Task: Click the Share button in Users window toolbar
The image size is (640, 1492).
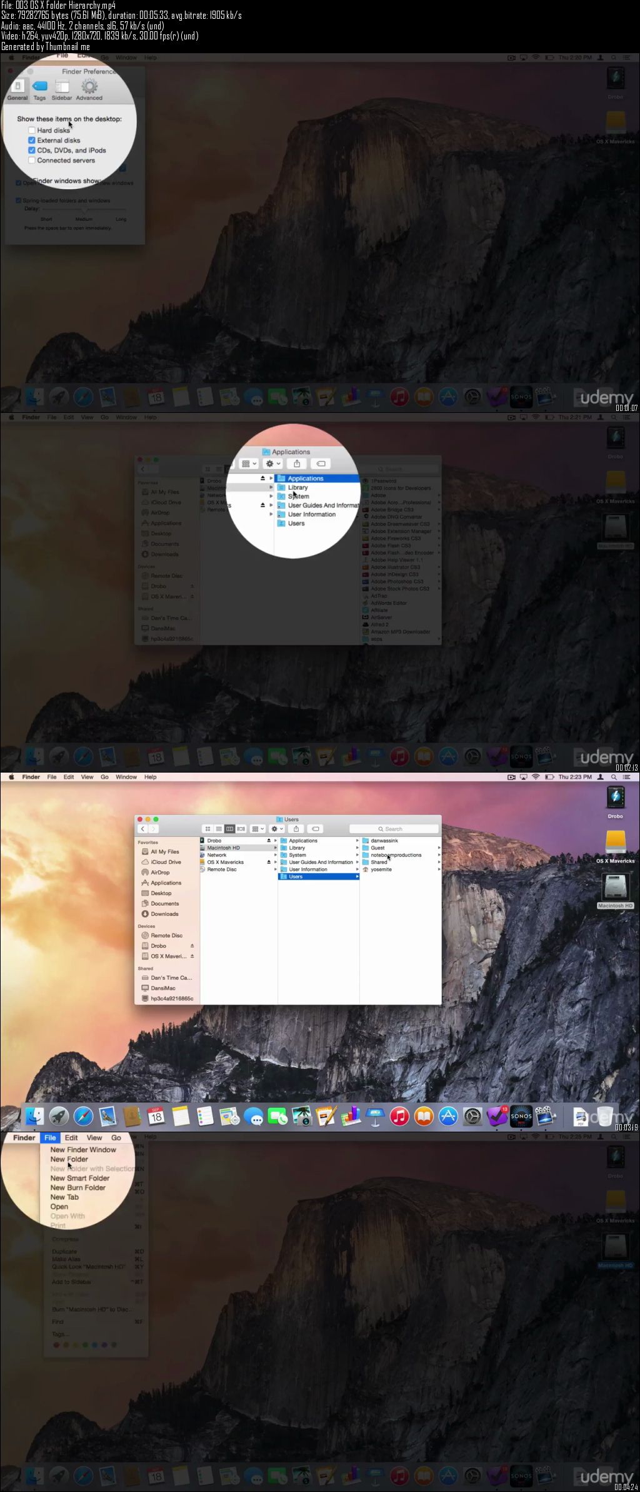Action: (296, 829)
